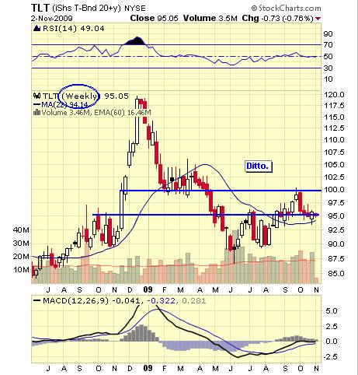Click the 105.0 price axis label

coord(334,164)
